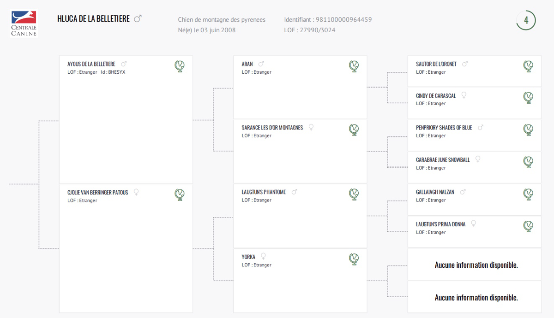The width and height of the screenshot is (554, 318).
Task: Click globe icon in GALLAIAGH NALZAN card
Action: [x=528, y=194]
